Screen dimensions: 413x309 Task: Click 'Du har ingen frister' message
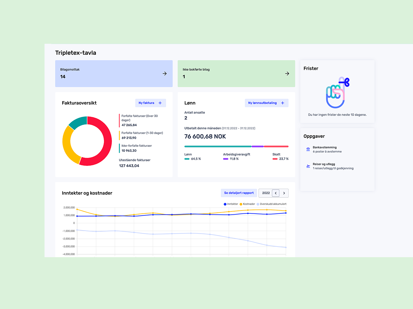click(337, 115)
